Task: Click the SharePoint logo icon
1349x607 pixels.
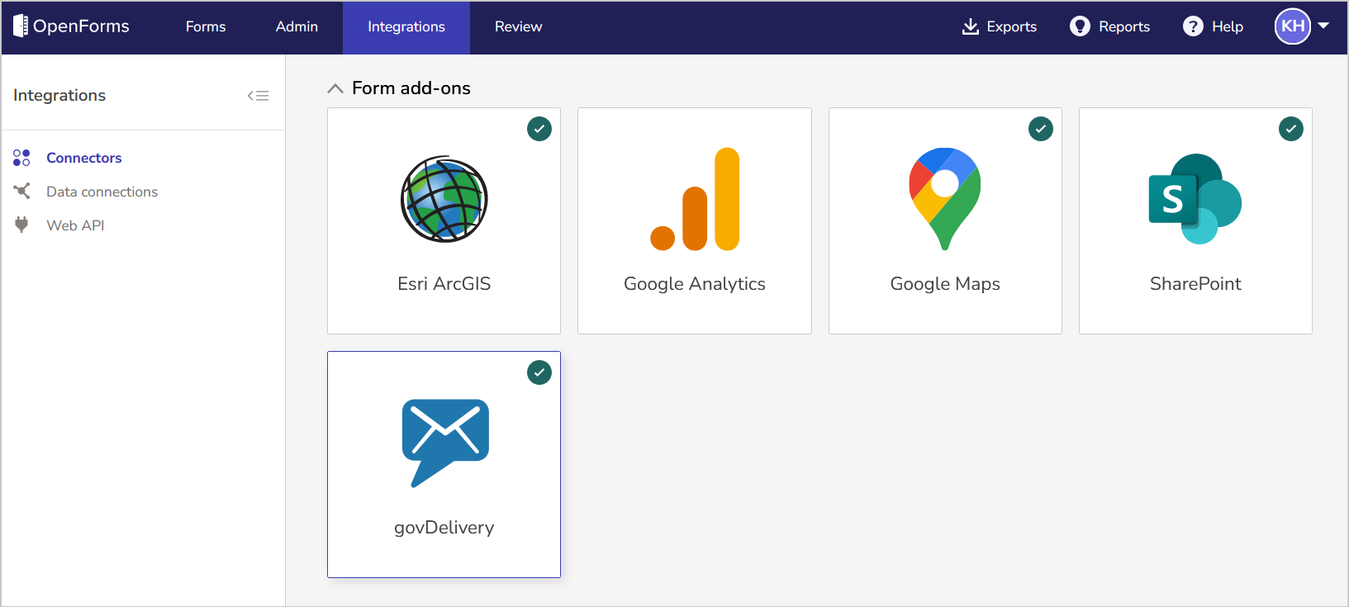Action: pyautogui.click(x=1195, y=199)
